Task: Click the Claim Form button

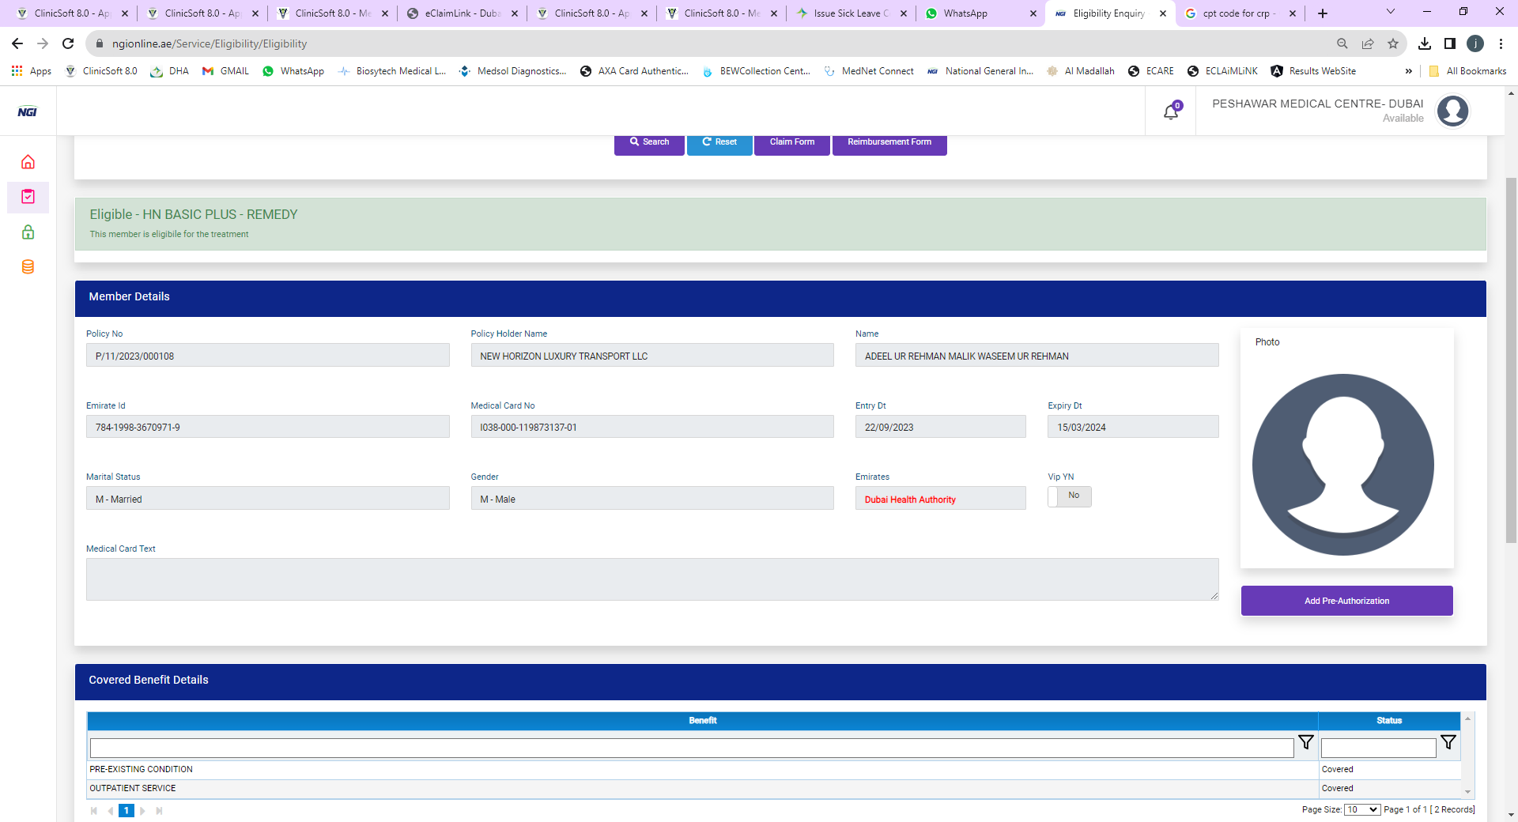Action: click(791, 142)
